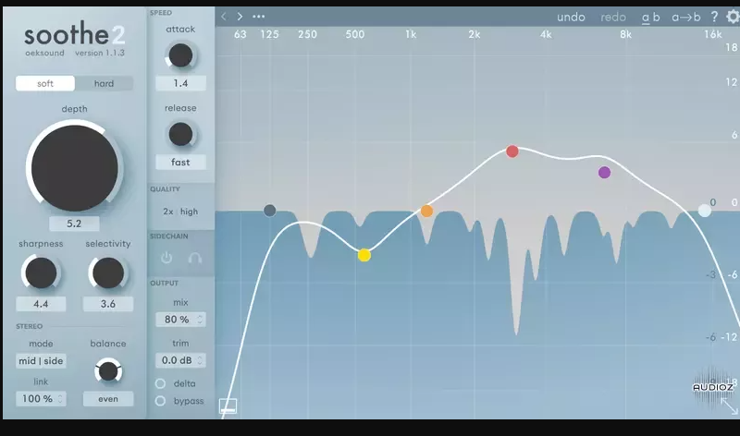Click the 1k frequency label
The image size is (740, 436).
(x=411, y=34)
